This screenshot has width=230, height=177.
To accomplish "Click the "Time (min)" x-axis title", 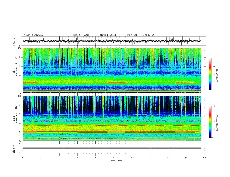I will [116, 161].
